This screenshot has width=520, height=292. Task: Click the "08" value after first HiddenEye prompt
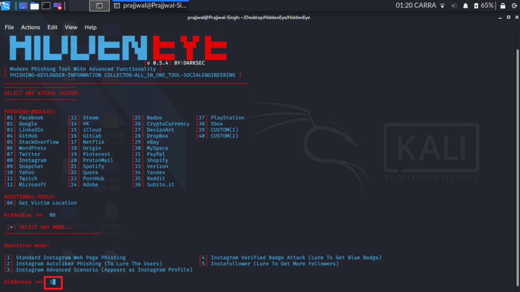(52, 215)
